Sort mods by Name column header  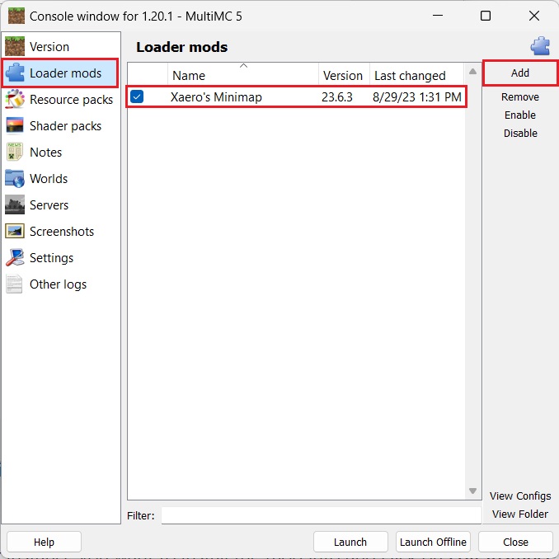coord(242,75)
